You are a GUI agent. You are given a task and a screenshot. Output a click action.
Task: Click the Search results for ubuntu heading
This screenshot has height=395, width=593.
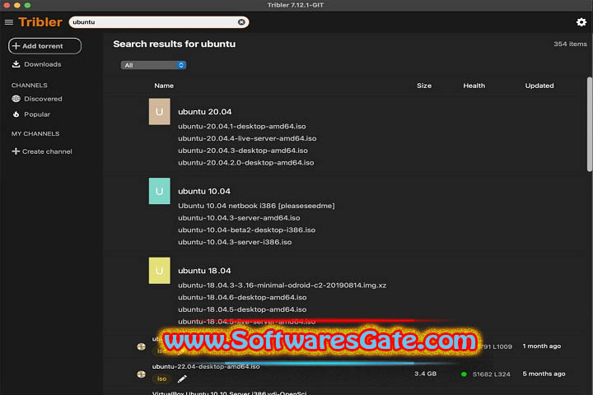175,44
